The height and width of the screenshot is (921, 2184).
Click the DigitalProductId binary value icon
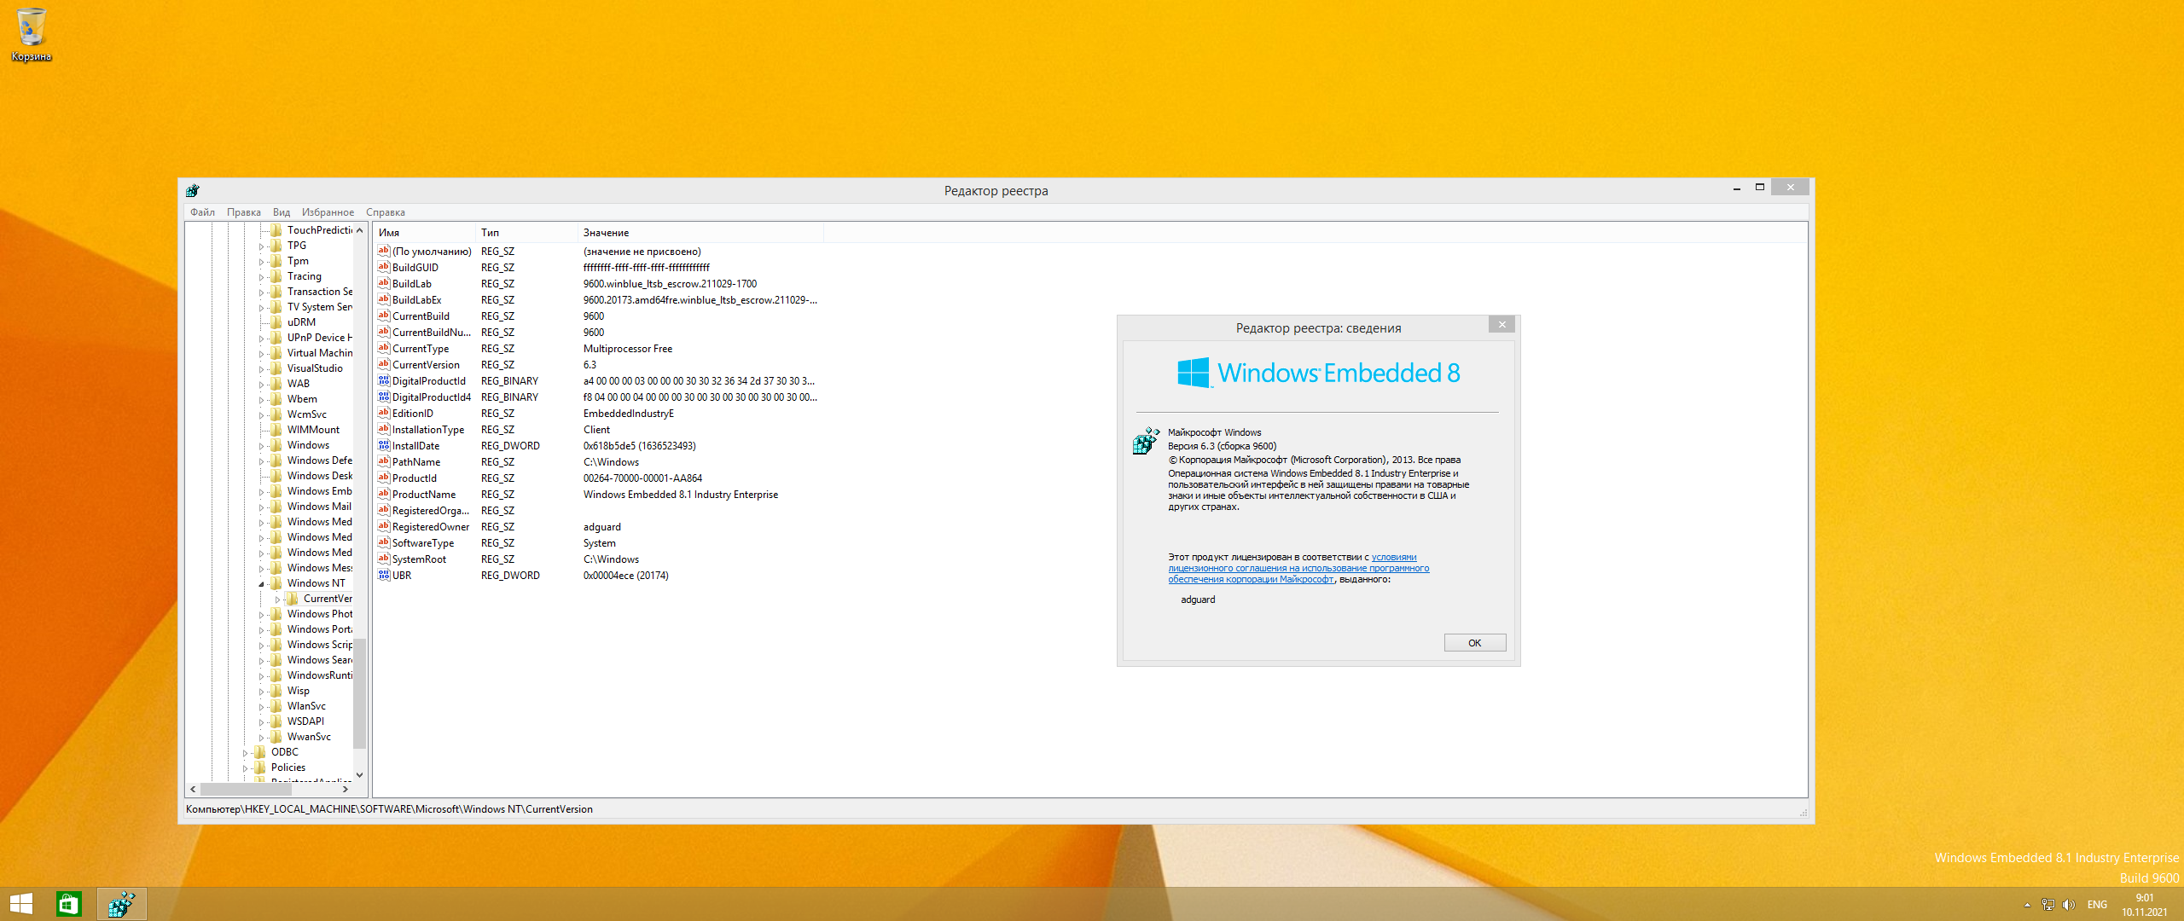click(x=384, y=381)
